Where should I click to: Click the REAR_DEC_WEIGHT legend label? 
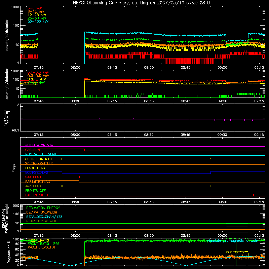tap(41, 221)
